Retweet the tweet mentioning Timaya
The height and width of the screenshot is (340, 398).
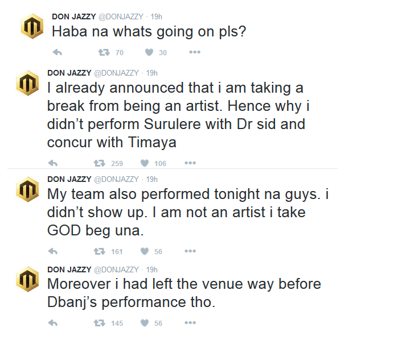[100, 163]
